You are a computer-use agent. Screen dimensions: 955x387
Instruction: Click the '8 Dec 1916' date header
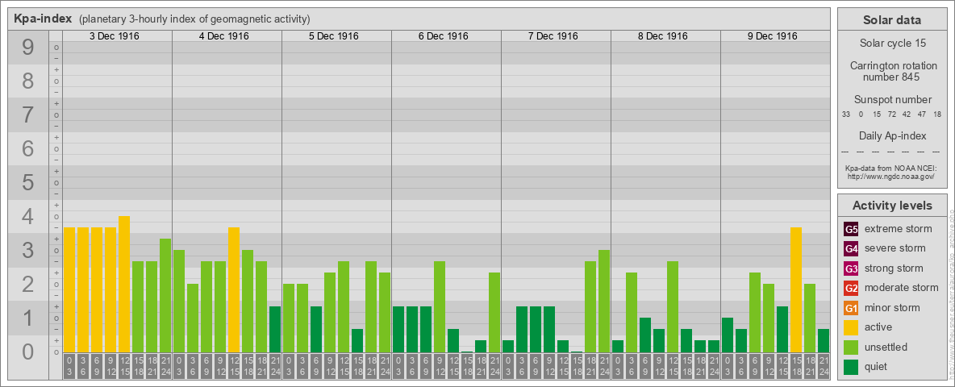663,36
